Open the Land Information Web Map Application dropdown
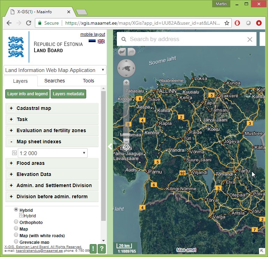Screen dimensions: 268x257 point(54,70)
